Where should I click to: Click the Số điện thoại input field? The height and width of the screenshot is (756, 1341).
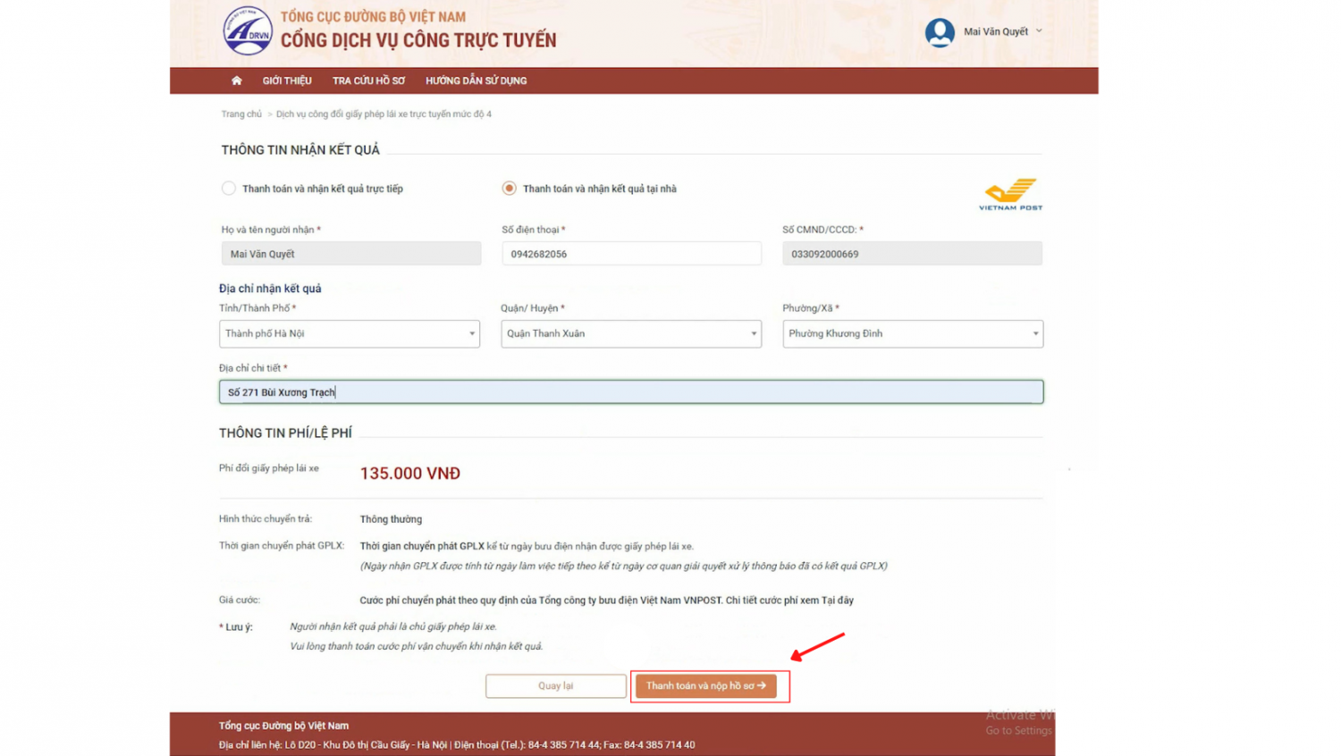[630, 254]
